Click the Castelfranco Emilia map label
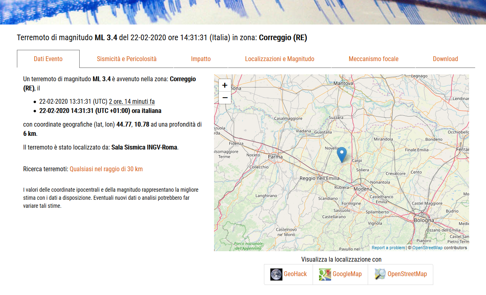Screen dimensions: 486x295 pos(381,199)
